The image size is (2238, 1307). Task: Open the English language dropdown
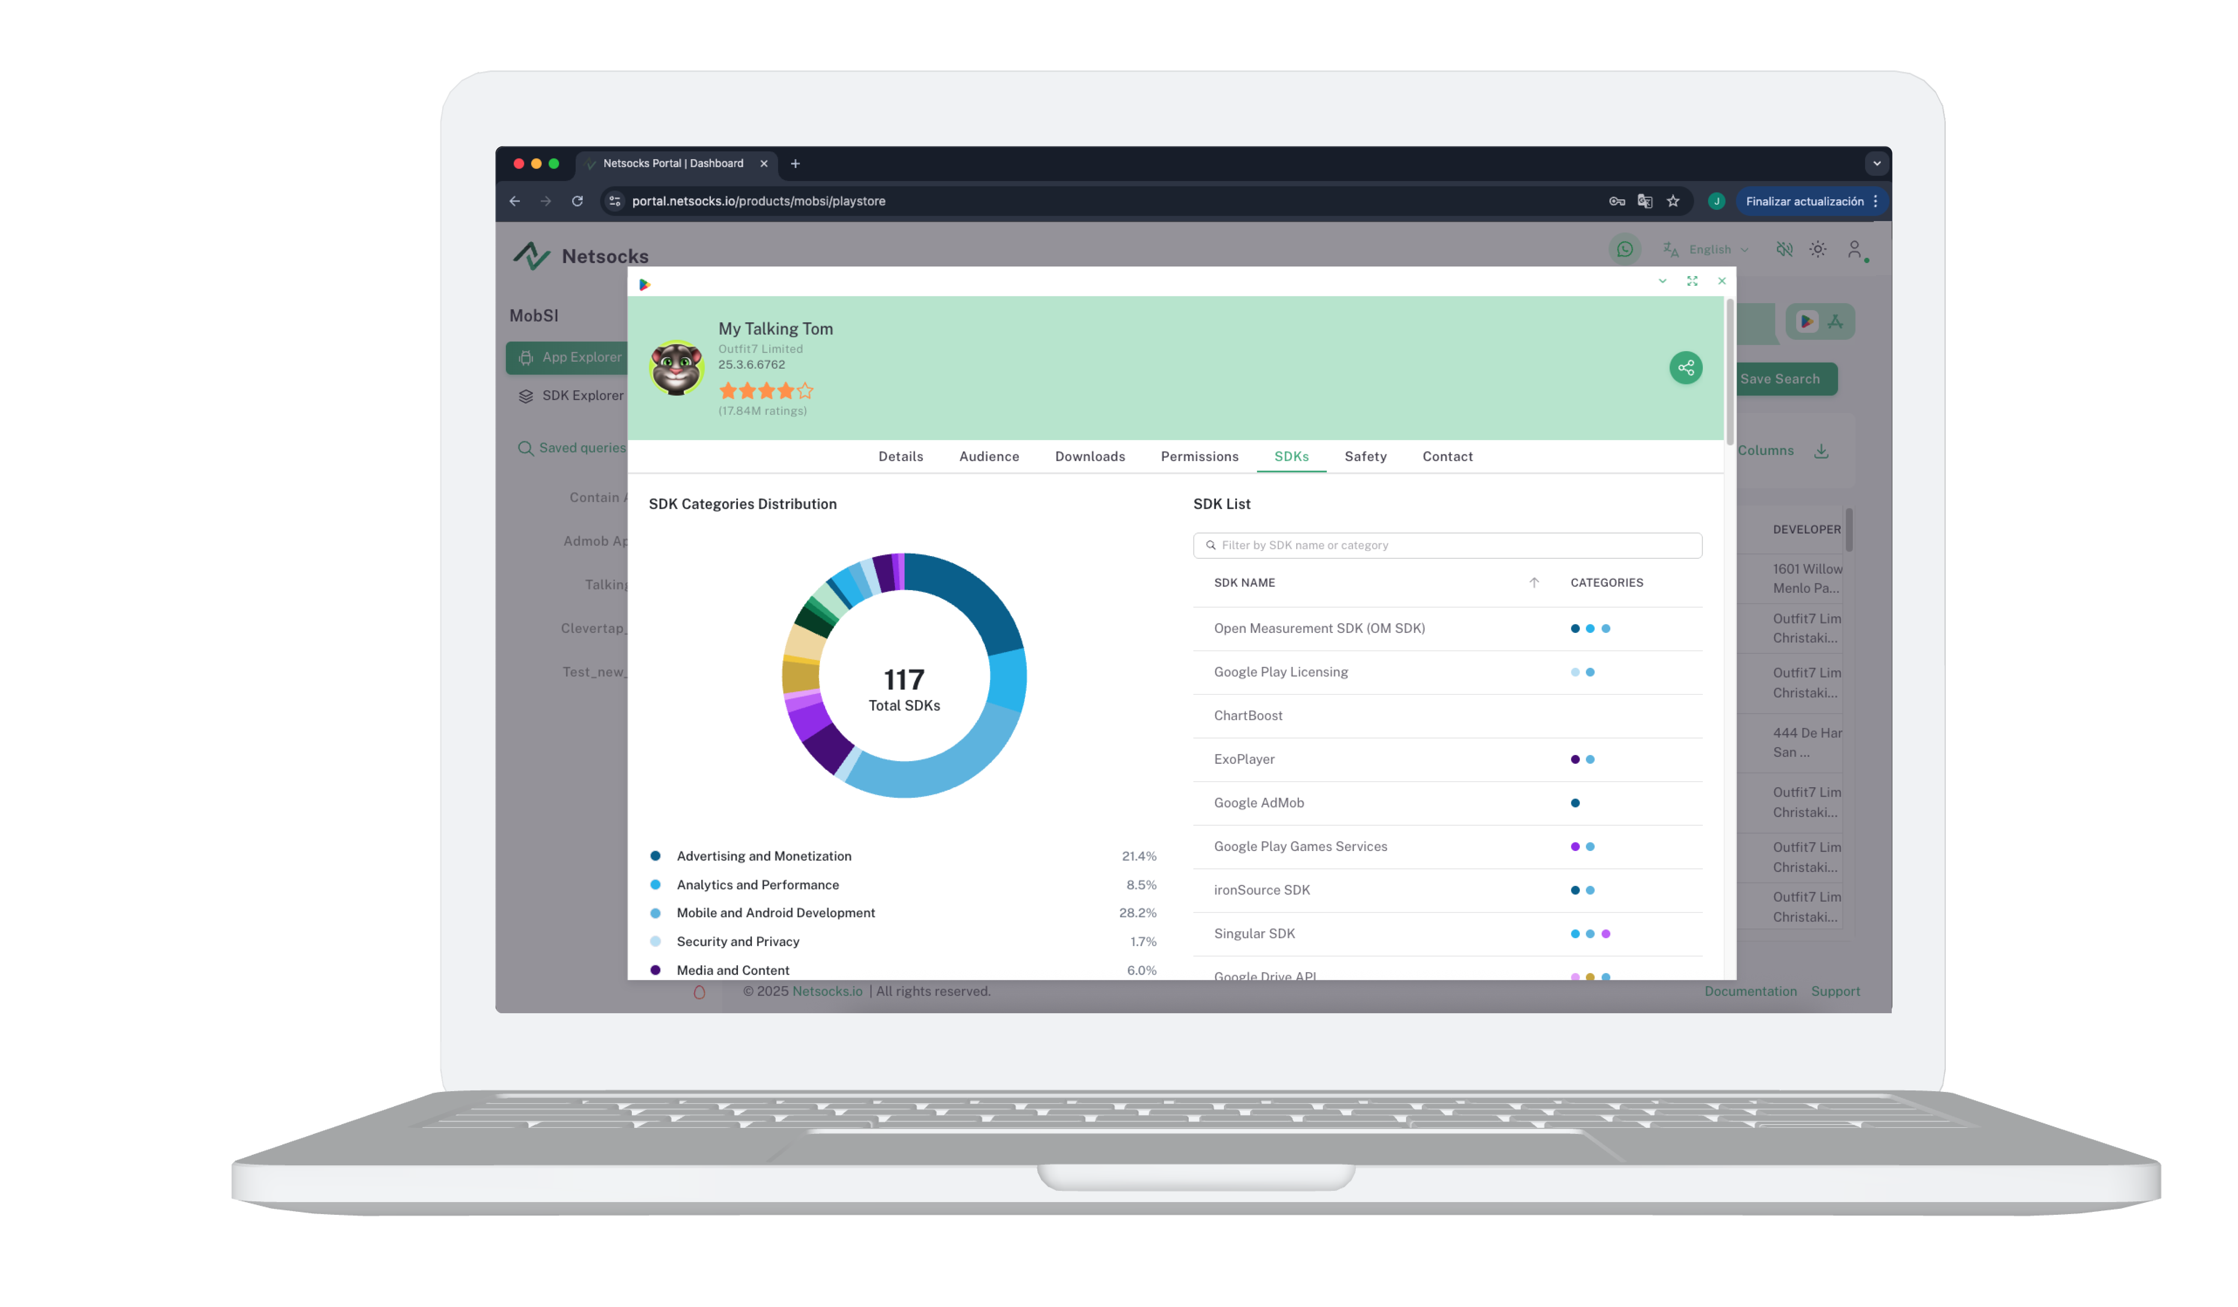click(x=1710, y=250)
